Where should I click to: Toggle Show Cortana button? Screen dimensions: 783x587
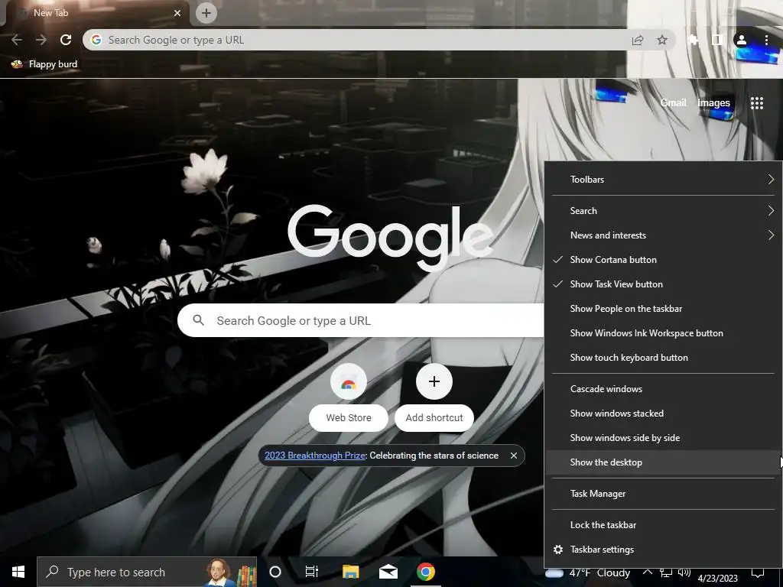point(663,260)
